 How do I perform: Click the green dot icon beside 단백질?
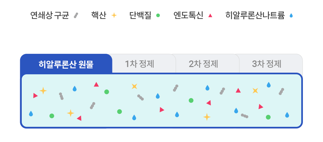click(158, 15)
